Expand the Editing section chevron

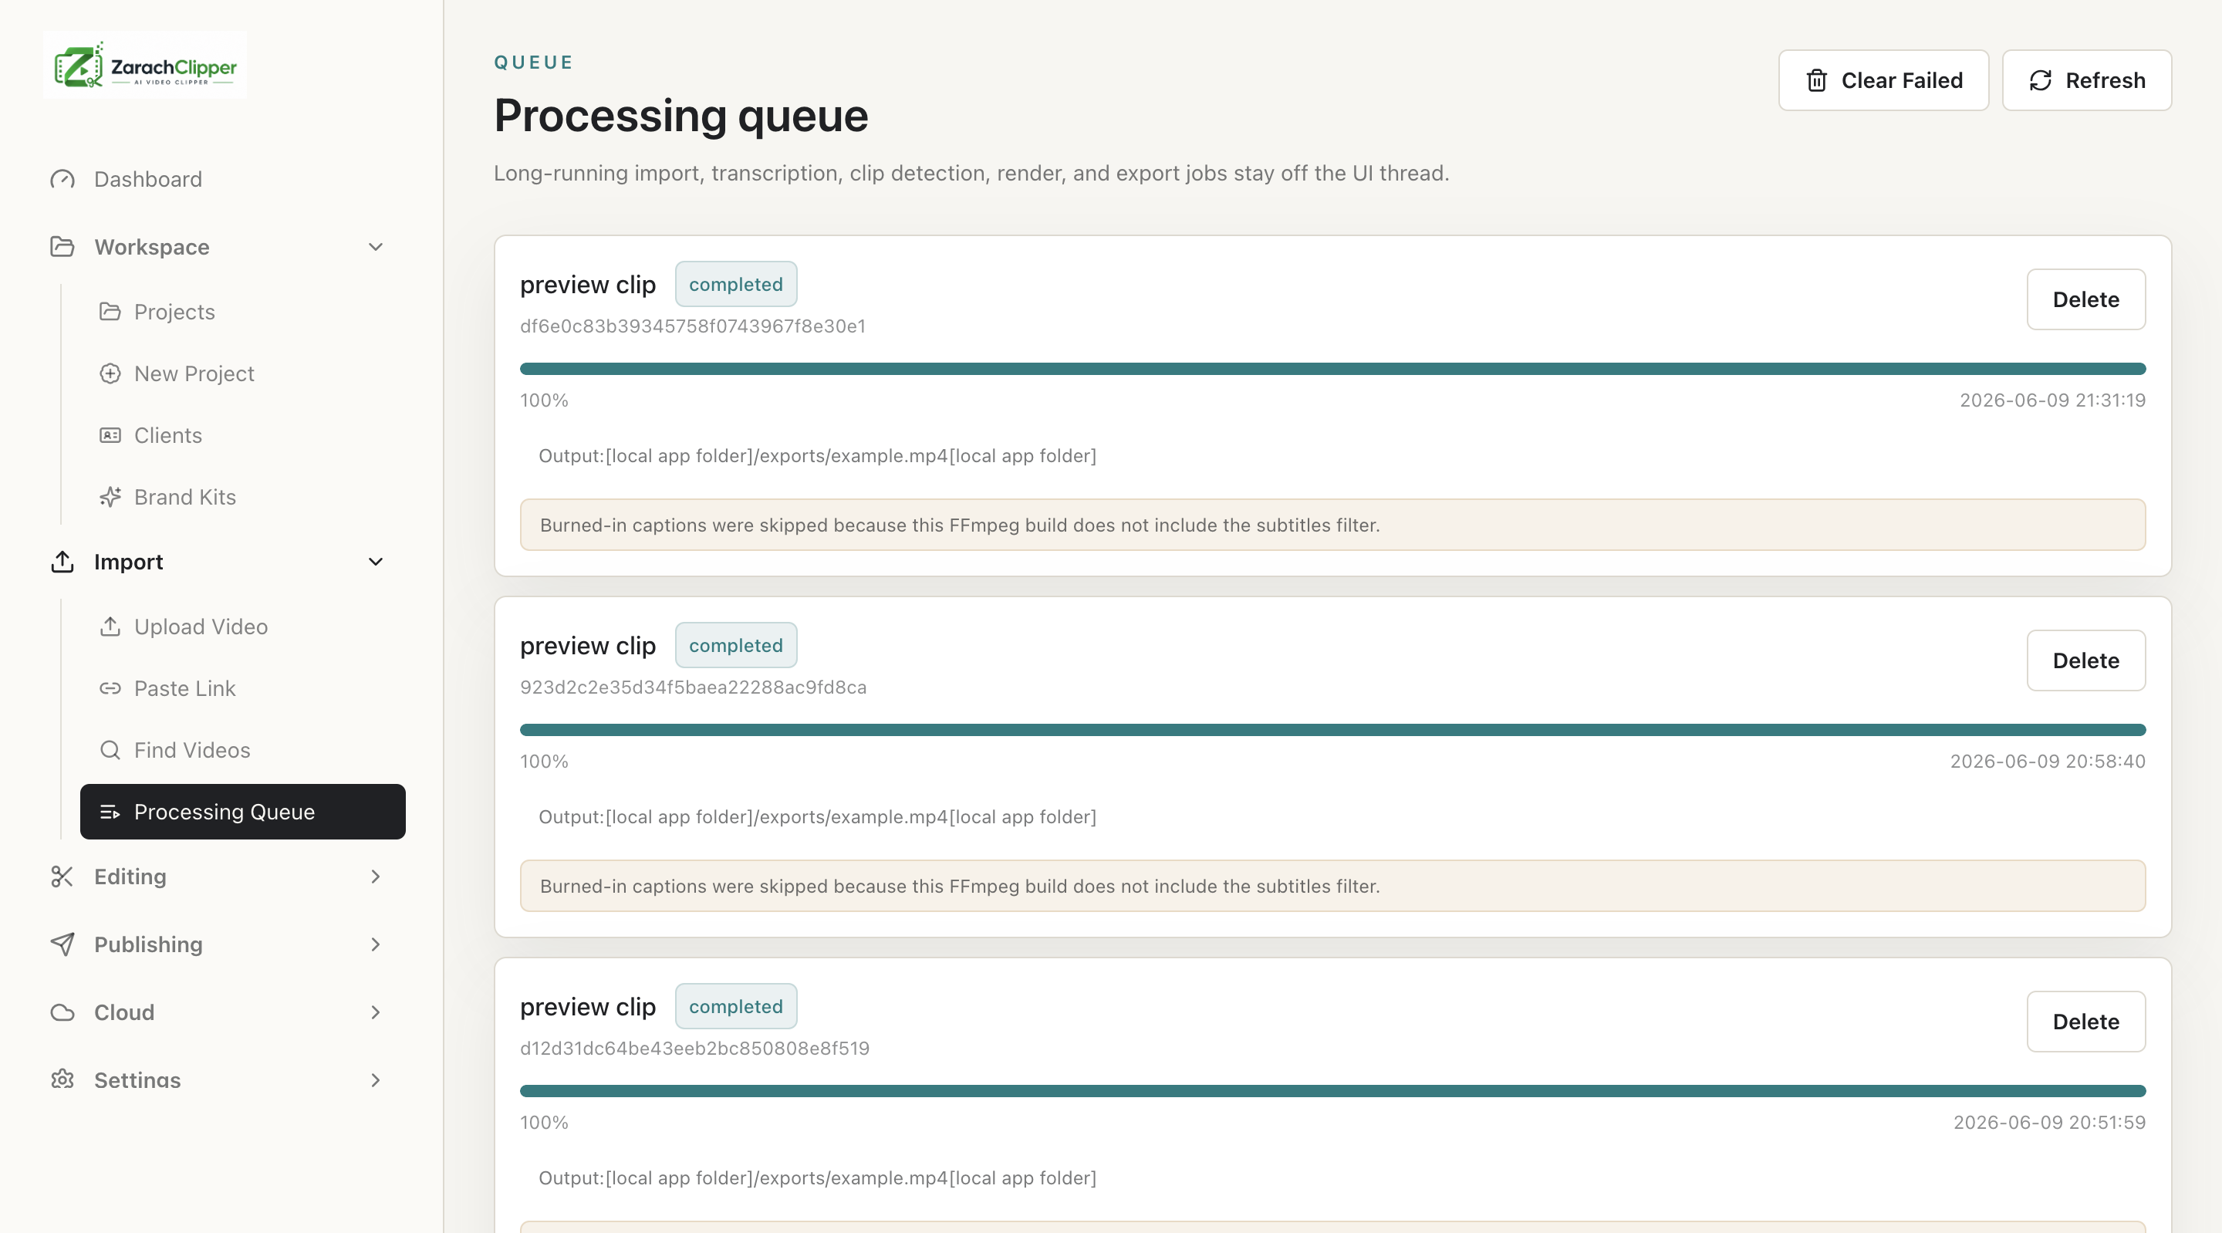click(x=375, y=877)
